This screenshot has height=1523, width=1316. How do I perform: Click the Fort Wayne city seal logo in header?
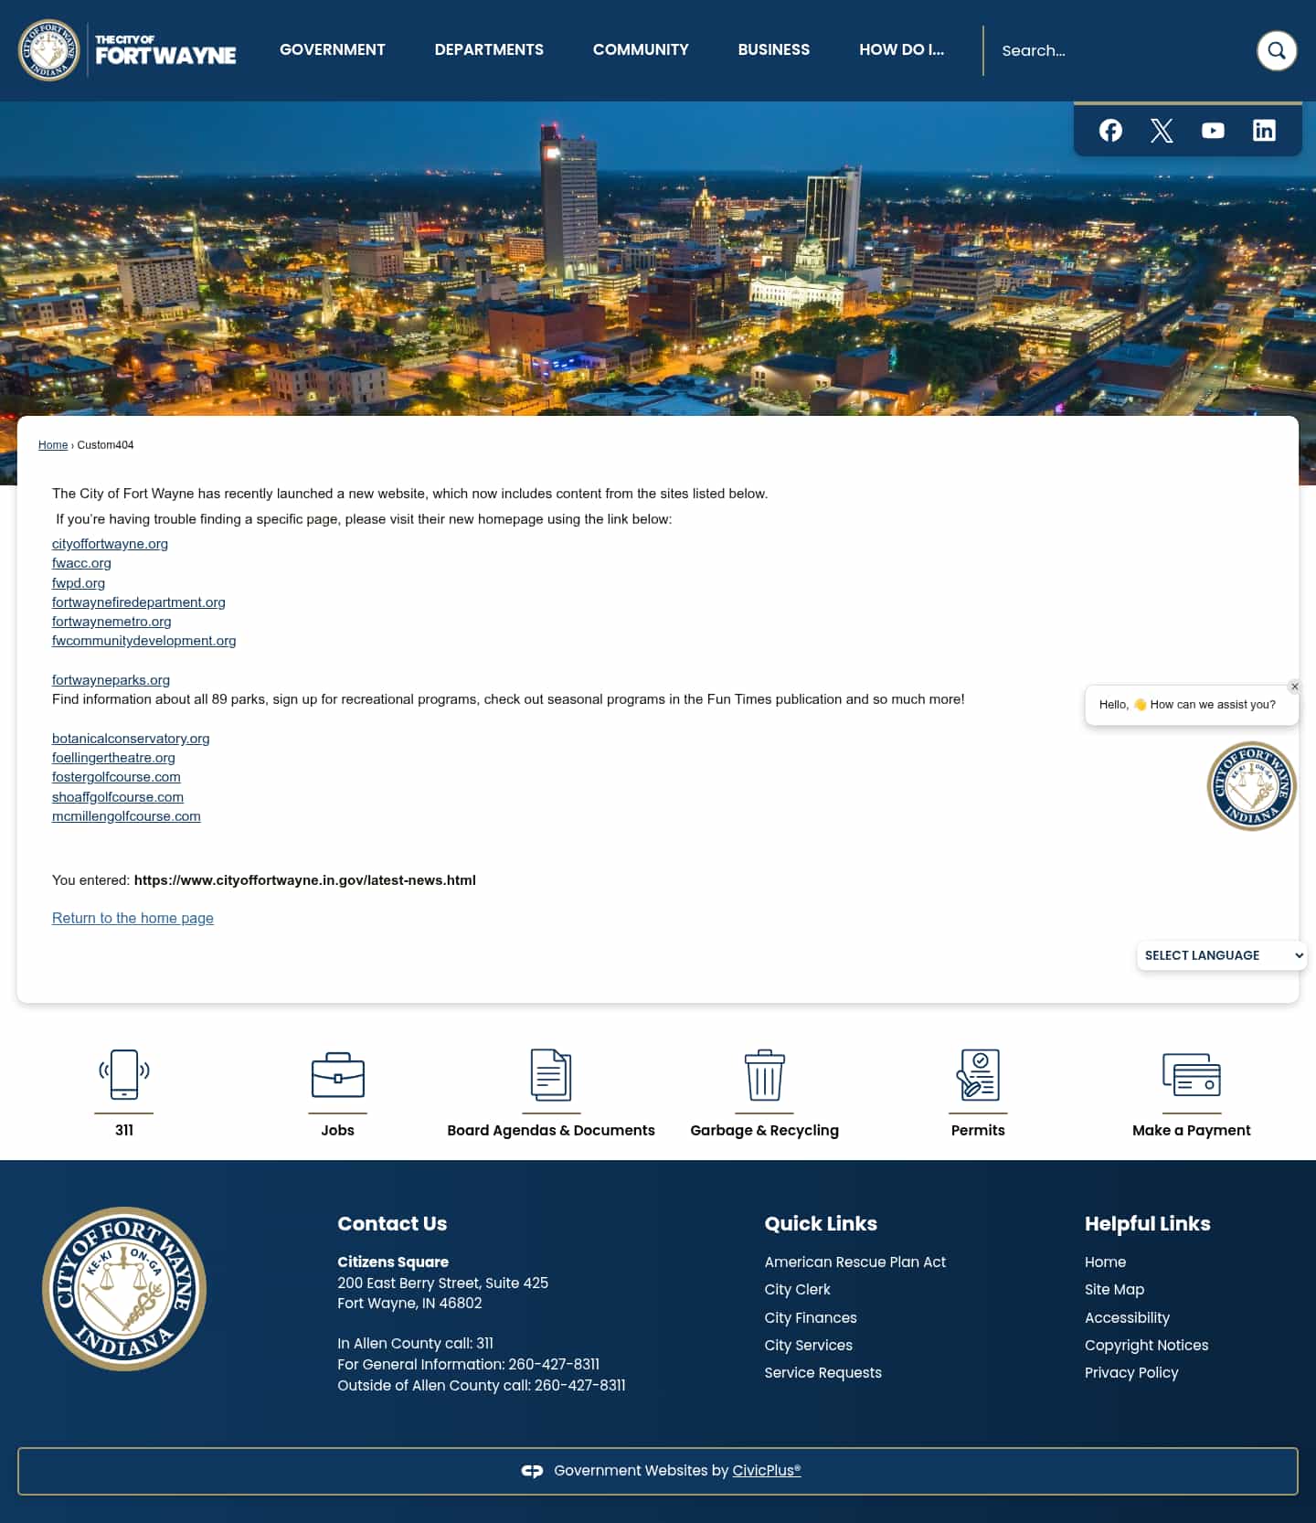[49, 50]
